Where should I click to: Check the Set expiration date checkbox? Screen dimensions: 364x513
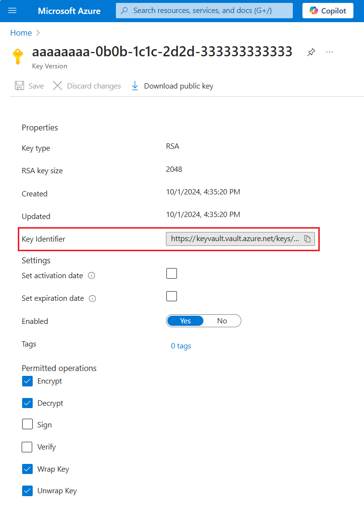172,296
